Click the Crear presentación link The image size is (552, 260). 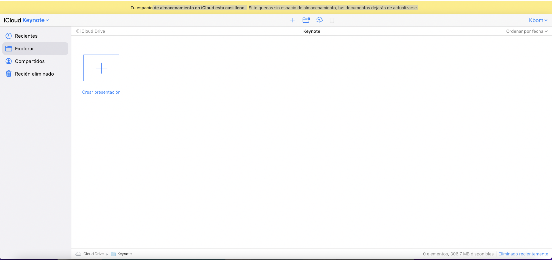[x=101, y=92]
